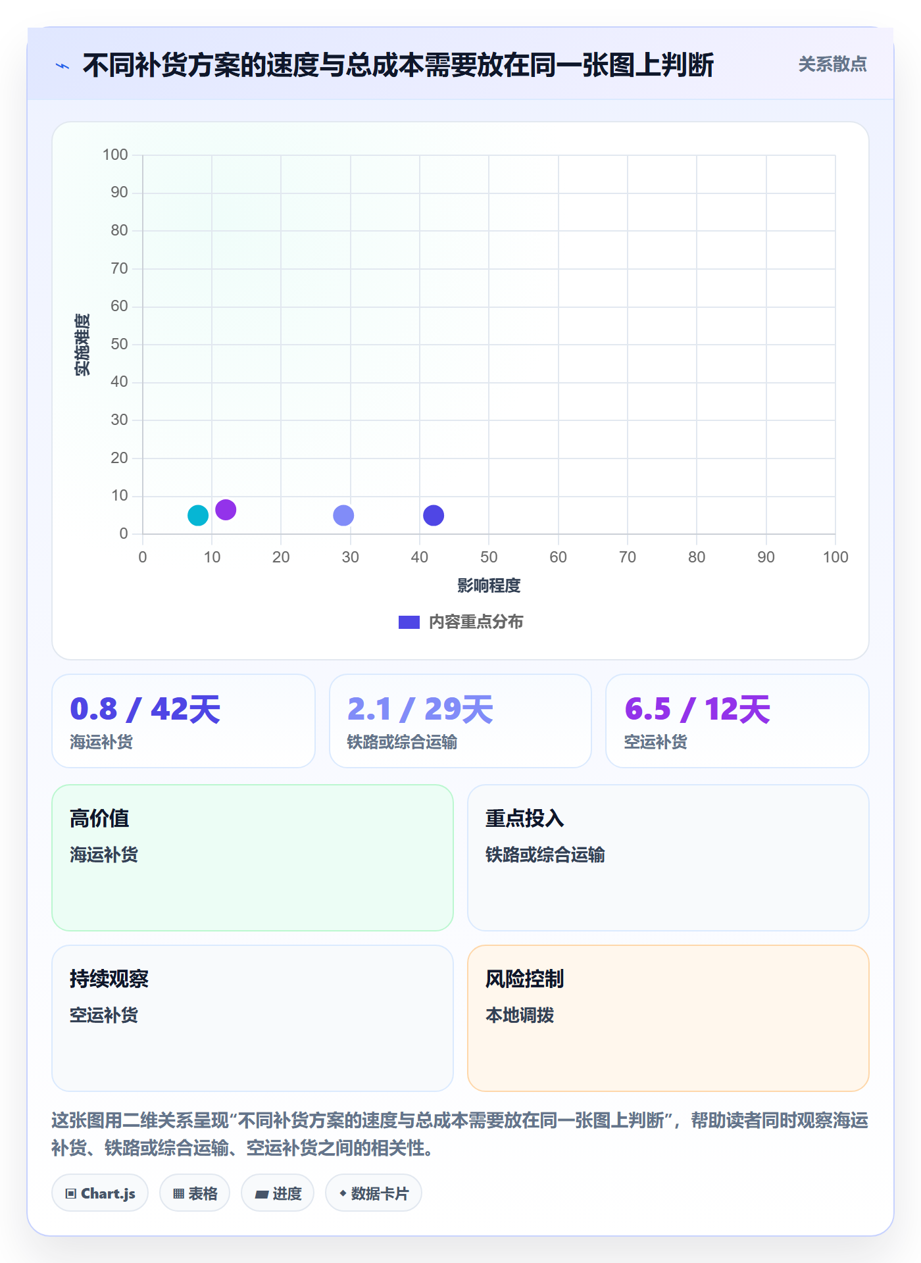Select the cyan scatter point near 8

point(198,515)
